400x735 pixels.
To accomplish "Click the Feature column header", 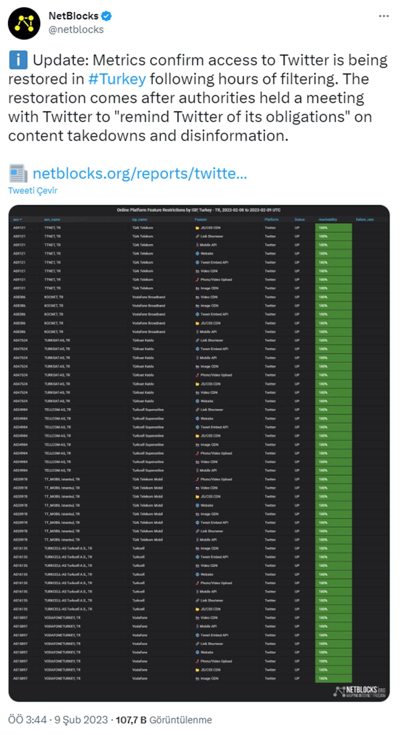I will click(201, 219).
